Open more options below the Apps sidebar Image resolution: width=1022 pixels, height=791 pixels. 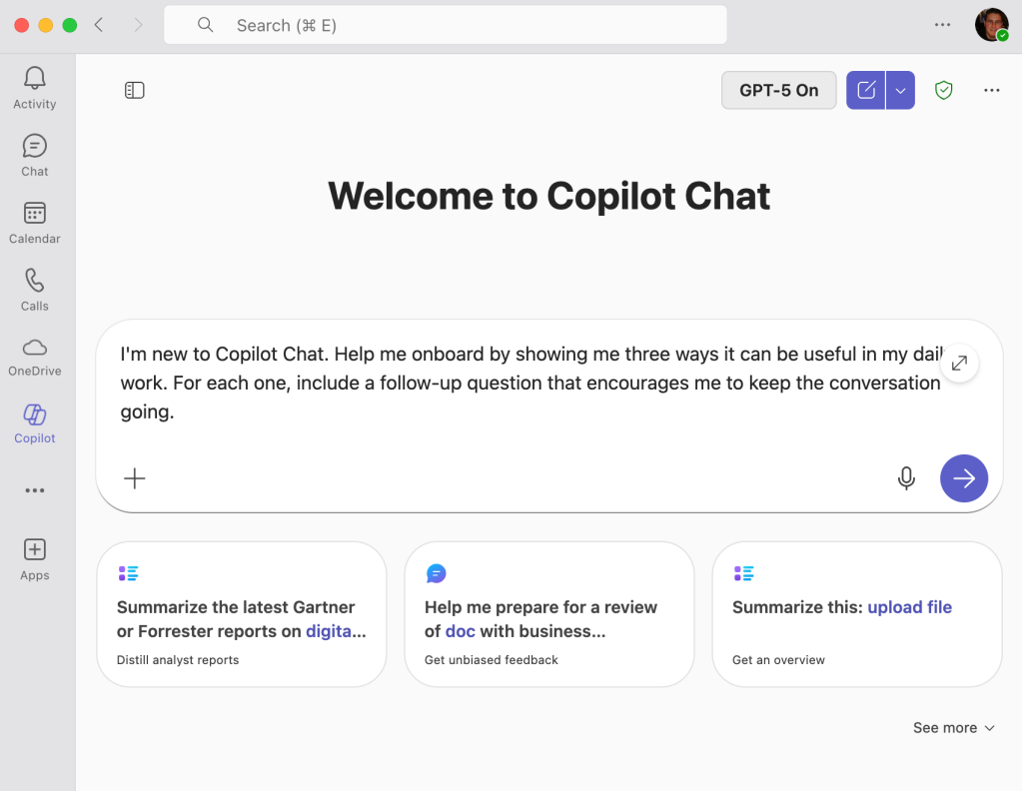tap(34, 490)
